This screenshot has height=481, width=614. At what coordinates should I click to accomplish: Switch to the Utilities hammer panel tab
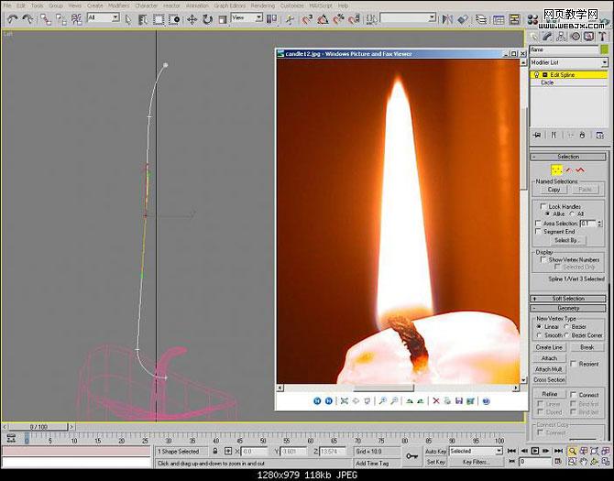602,37
